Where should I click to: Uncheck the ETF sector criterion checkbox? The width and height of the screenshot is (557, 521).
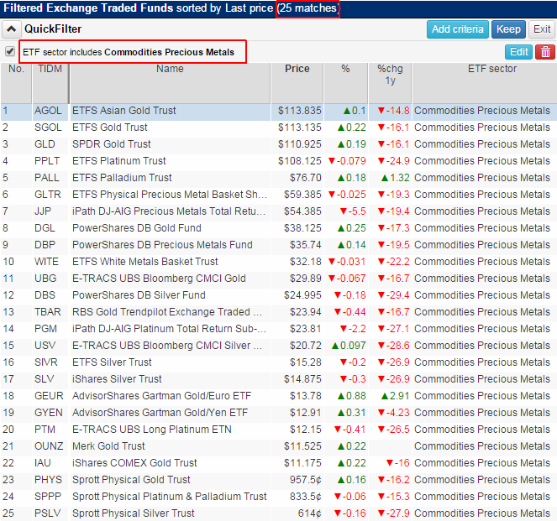(10, 51)
